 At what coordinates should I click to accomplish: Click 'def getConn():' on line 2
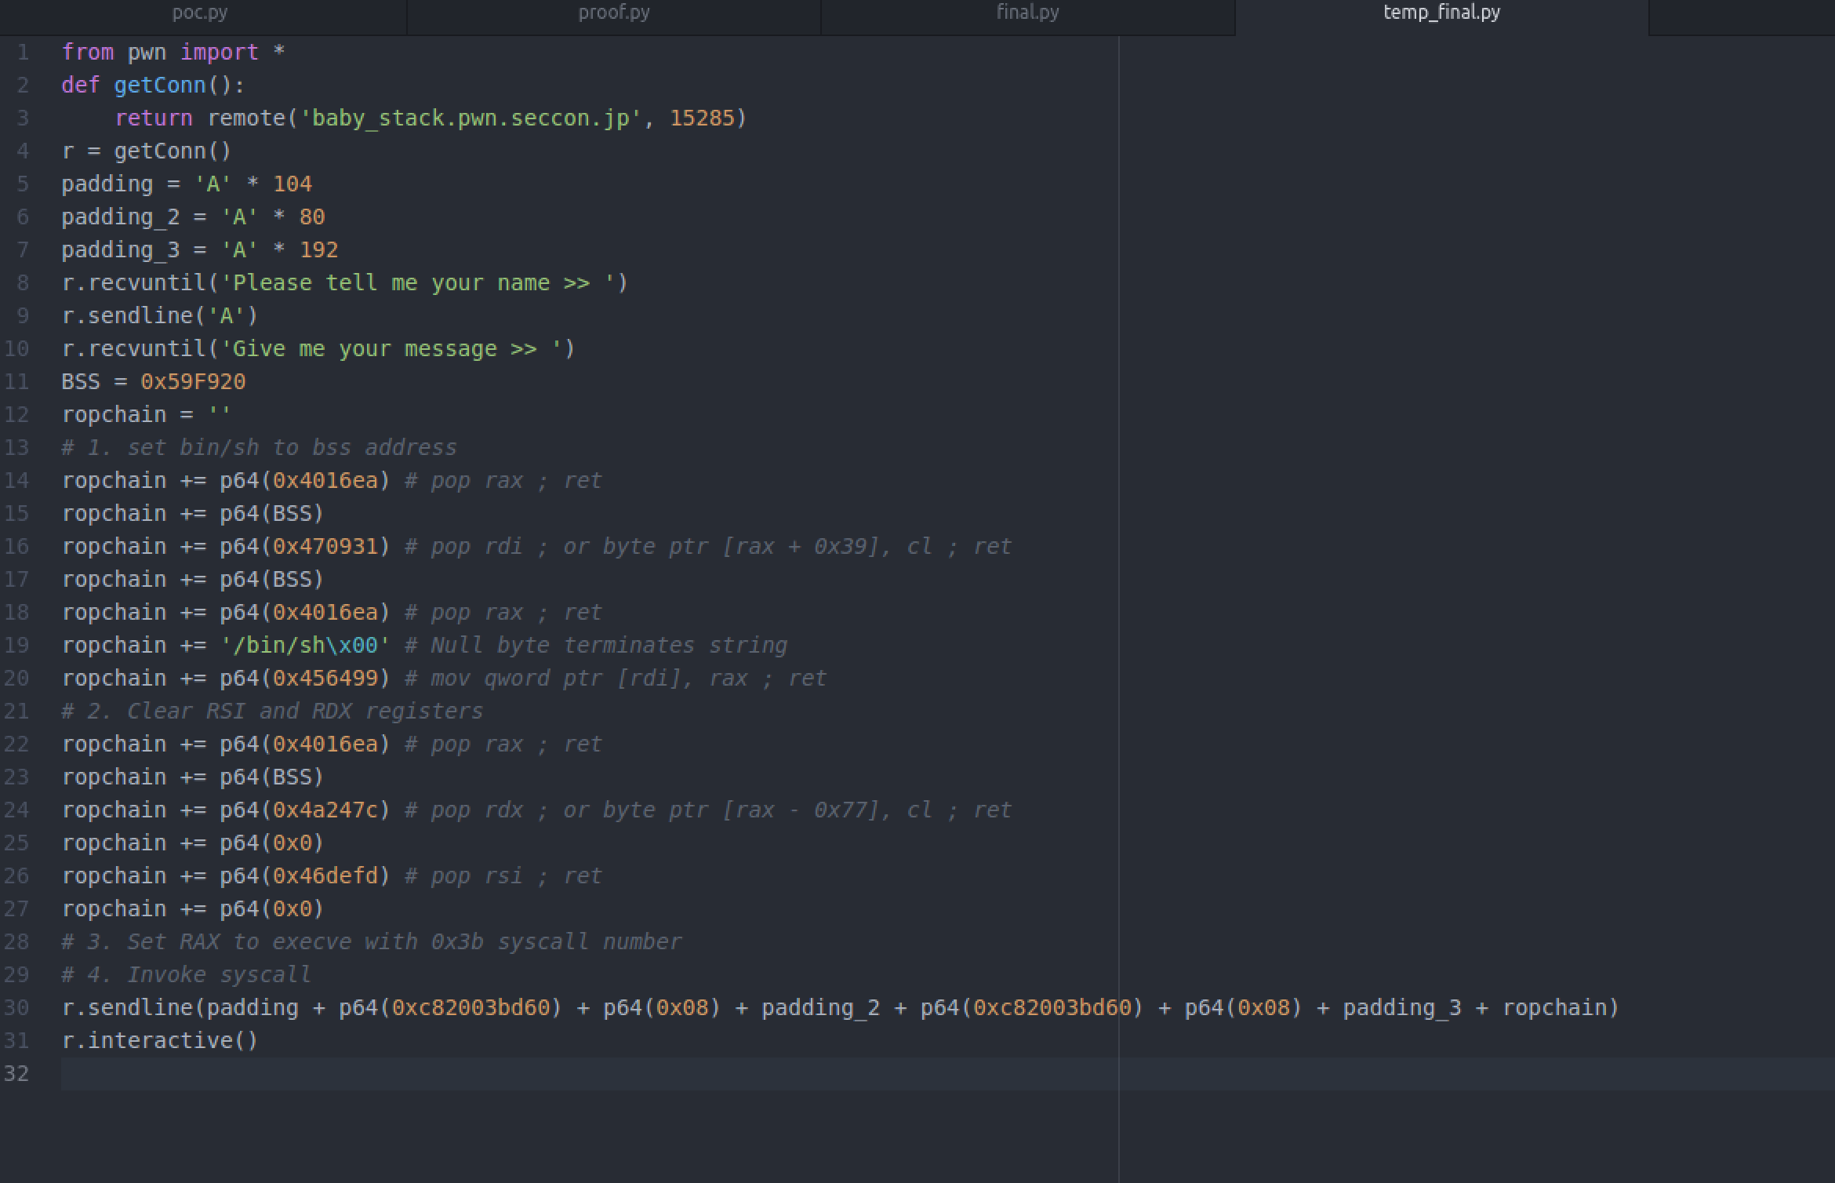pos(153,86)
